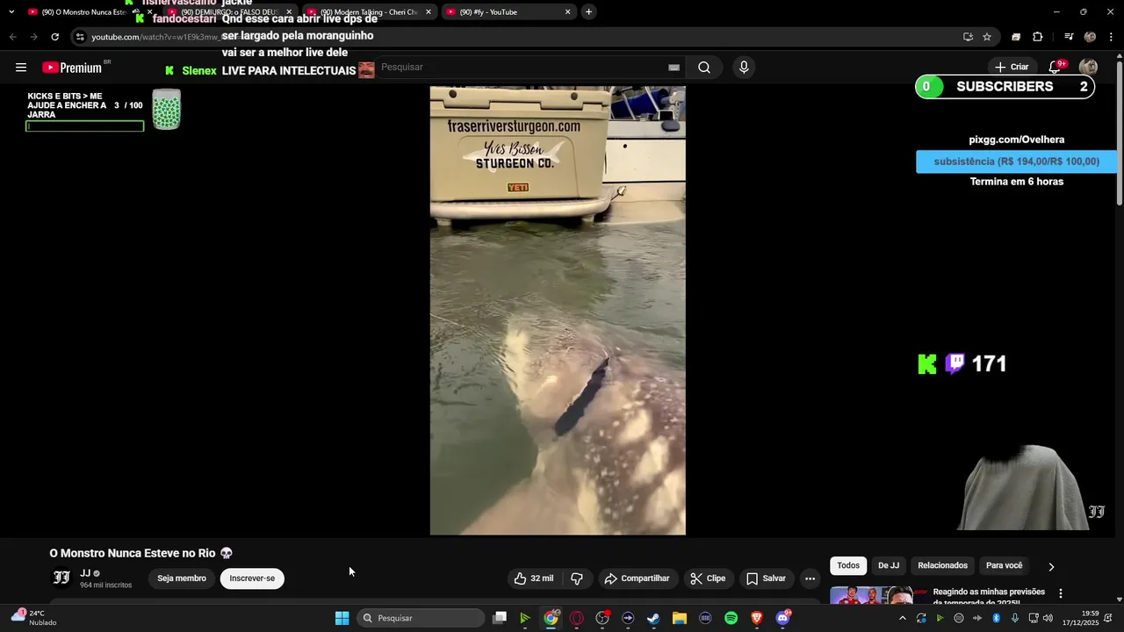Switch to the DEMIURGO tab
The image size is (1124, 632).
pos(228,12)
